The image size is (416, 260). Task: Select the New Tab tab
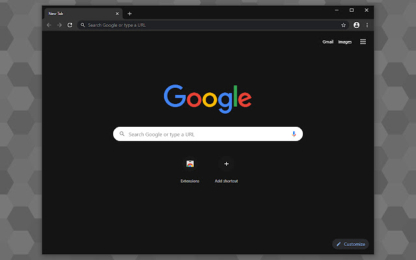(x=84, y=14)
